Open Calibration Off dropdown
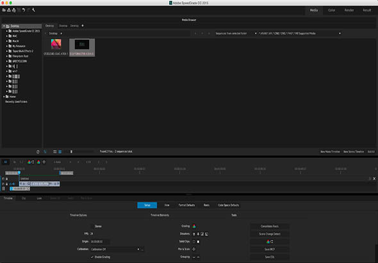This screenshot has height=263, width=378. [x=115, y=250]
